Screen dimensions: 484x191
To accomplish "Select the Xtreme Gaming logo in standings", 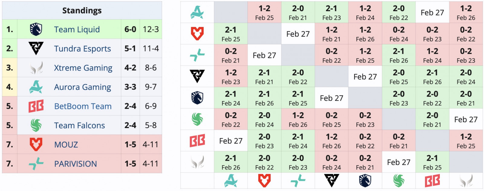I will pos(36,68).
